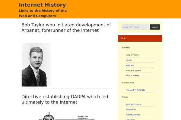Select the Matt Mullenweg link
This screenshot has height=120, width=181.
click(x=133, y=115)
